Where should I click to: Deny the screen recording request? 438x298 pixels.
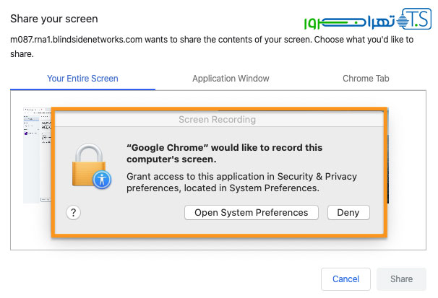348,212
